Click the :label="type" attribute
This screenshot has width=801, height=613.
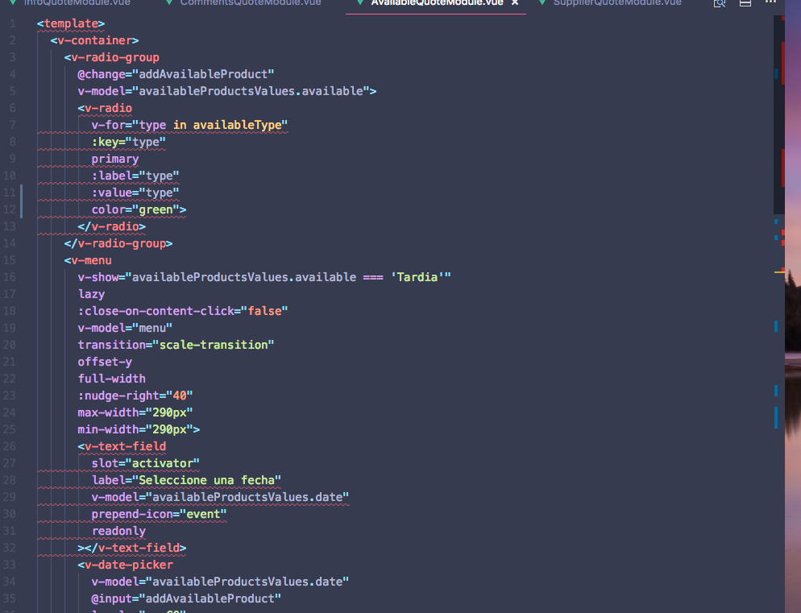(135, 176)
